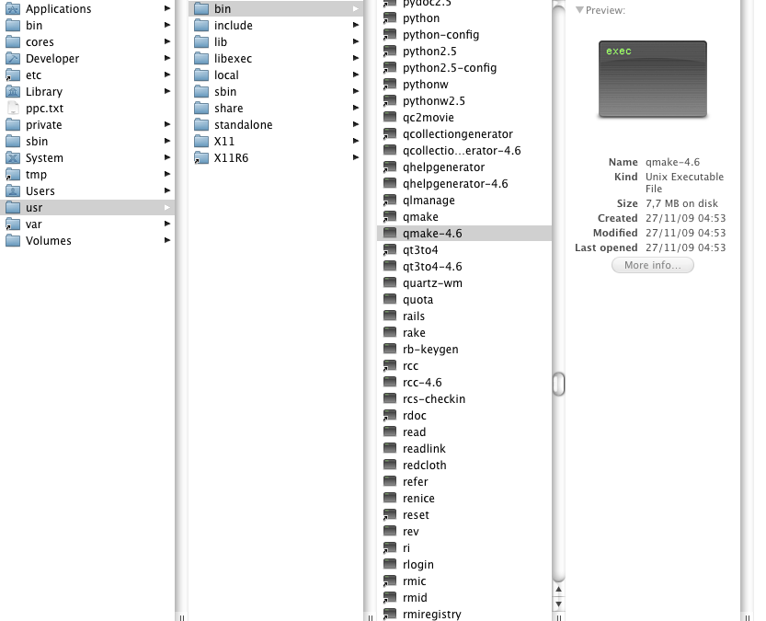Select the qhelpgenerator-4.6 entry
Viewport: 766px width, 621px height.
point(455,184)
